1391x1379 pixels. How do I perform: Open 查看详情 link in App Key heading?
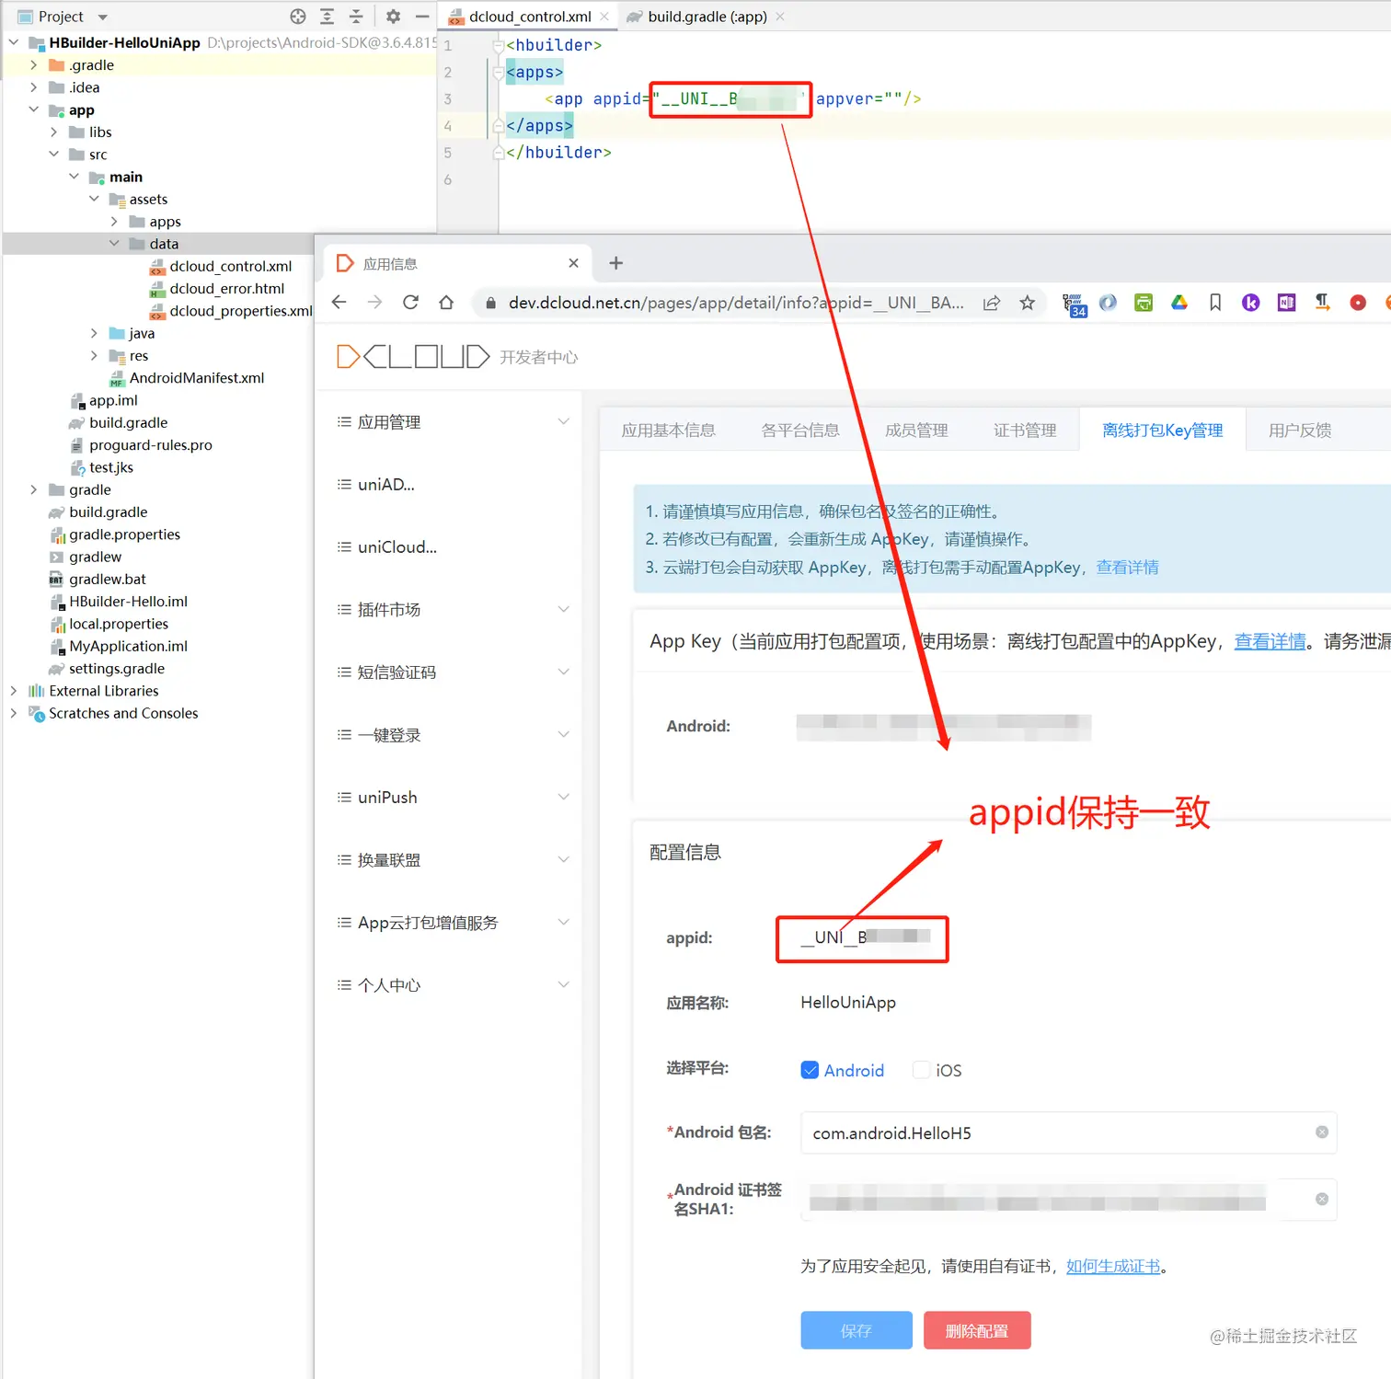(1270, 641)
